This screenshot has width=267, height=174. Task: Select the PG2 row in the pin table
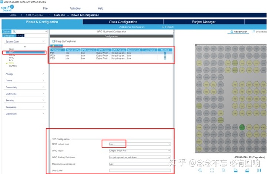click(111, 56)
